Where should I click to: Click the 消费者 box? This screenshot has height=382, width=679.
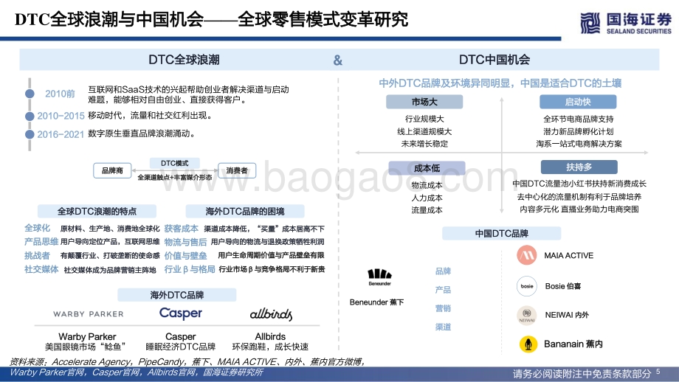(237, 170)
